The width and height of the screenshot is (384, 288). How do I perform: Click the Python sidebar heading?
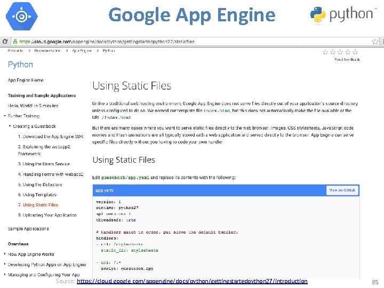point(20,65)
